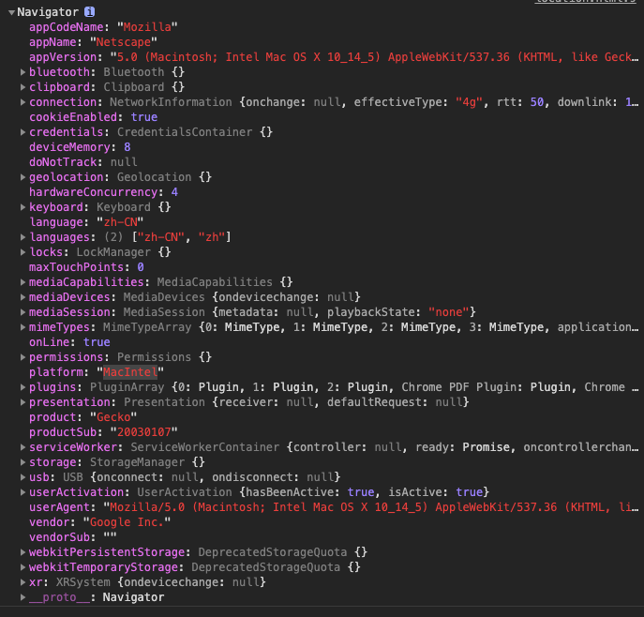The width and height of the screenshot is (644, 617).
Task: Expand the languages array
Action: [23, 237]
